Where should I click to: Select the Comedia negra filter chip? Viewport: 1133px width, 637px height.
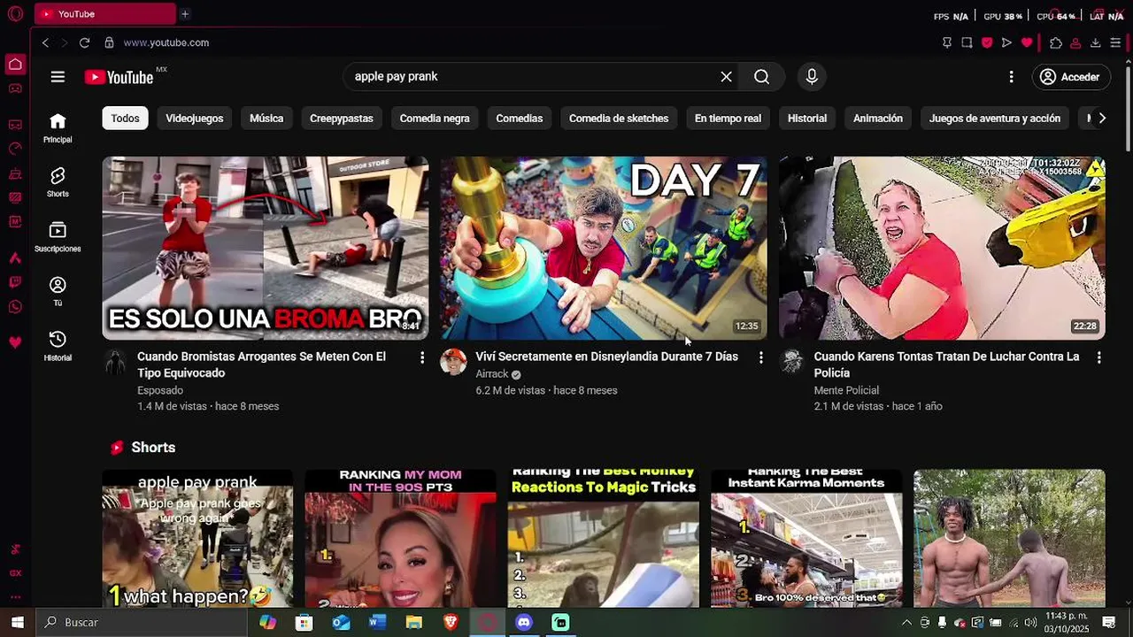(435, 119)
